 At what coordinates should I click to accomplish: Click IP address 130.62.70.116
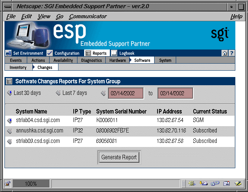[171, 131]
